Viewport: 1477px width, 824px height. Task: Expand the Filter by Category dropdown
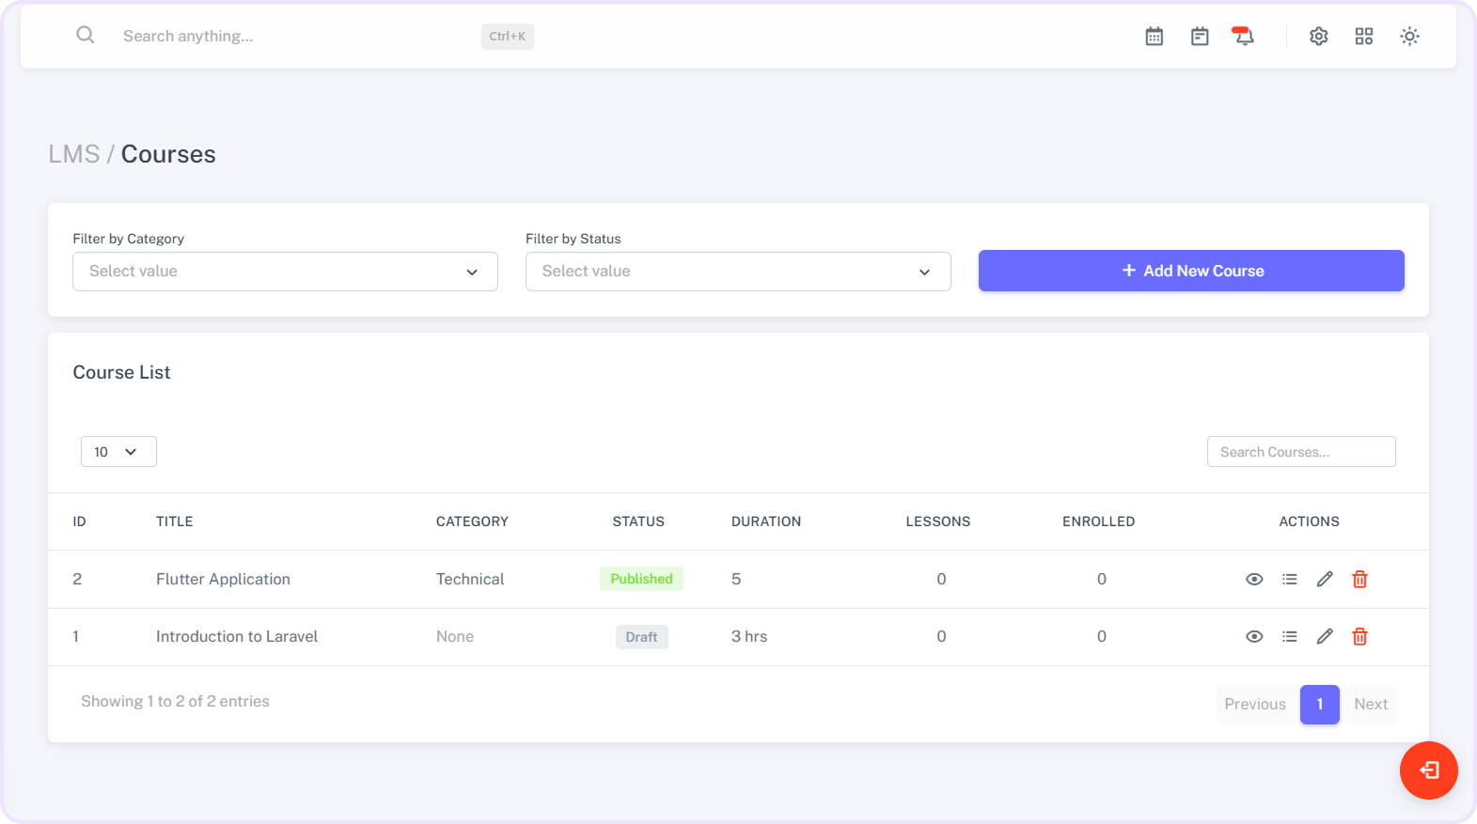[285, 272]
